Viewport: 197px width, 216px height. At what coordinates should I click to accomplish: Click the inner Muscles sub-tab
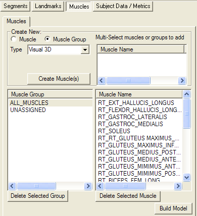16,21
